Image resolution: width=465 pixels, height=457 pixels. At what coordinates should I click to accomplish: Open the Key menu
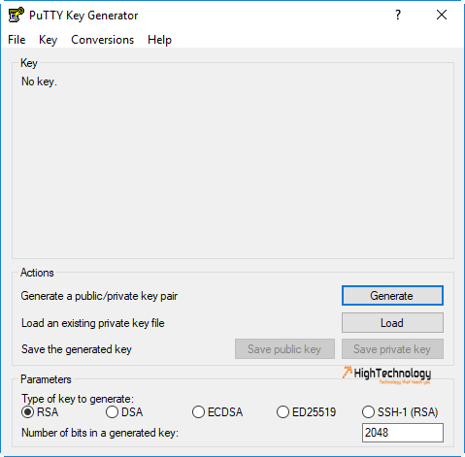[48, 40]
